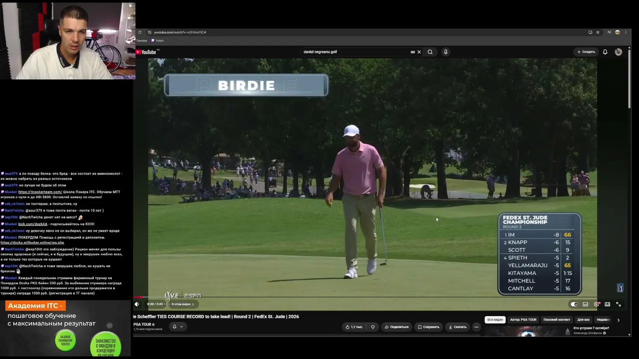The width and height of the screenshot is (639, 359).
Task: Open the Twitch bookmark
Action: pyautogui.click(x=158, y=41)
